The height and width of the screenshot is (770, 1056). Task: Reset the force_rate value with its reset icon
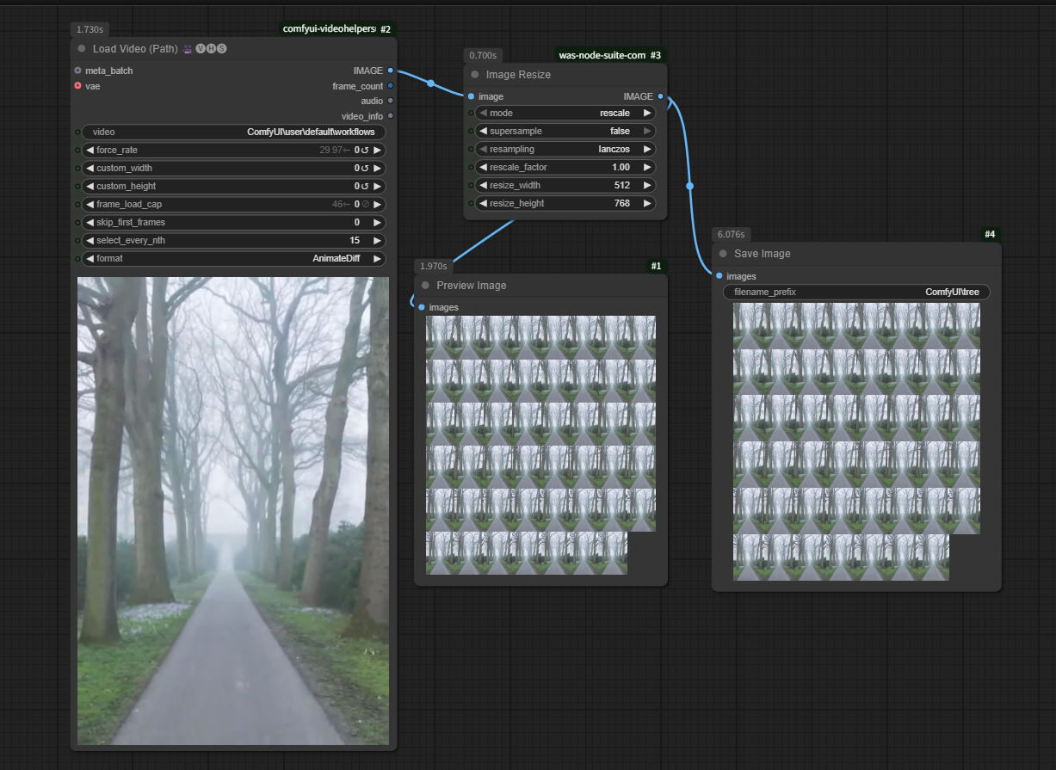[365, 151]
